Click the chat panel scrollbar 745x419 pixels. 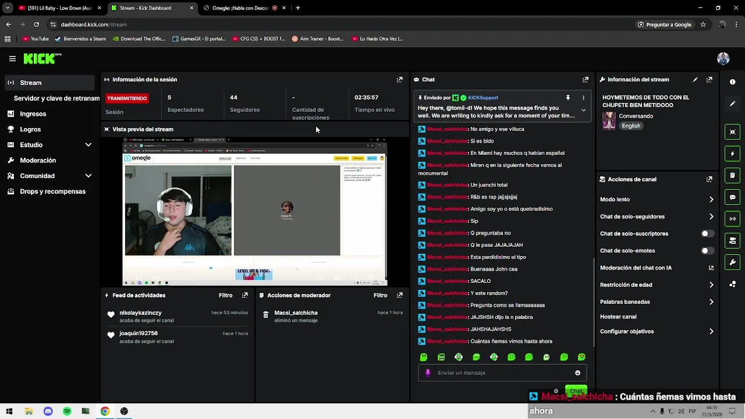point(594,303)
